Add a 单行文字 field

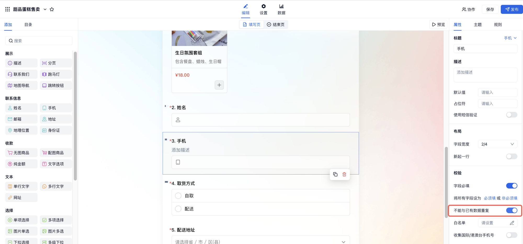[x=21, y=186]
